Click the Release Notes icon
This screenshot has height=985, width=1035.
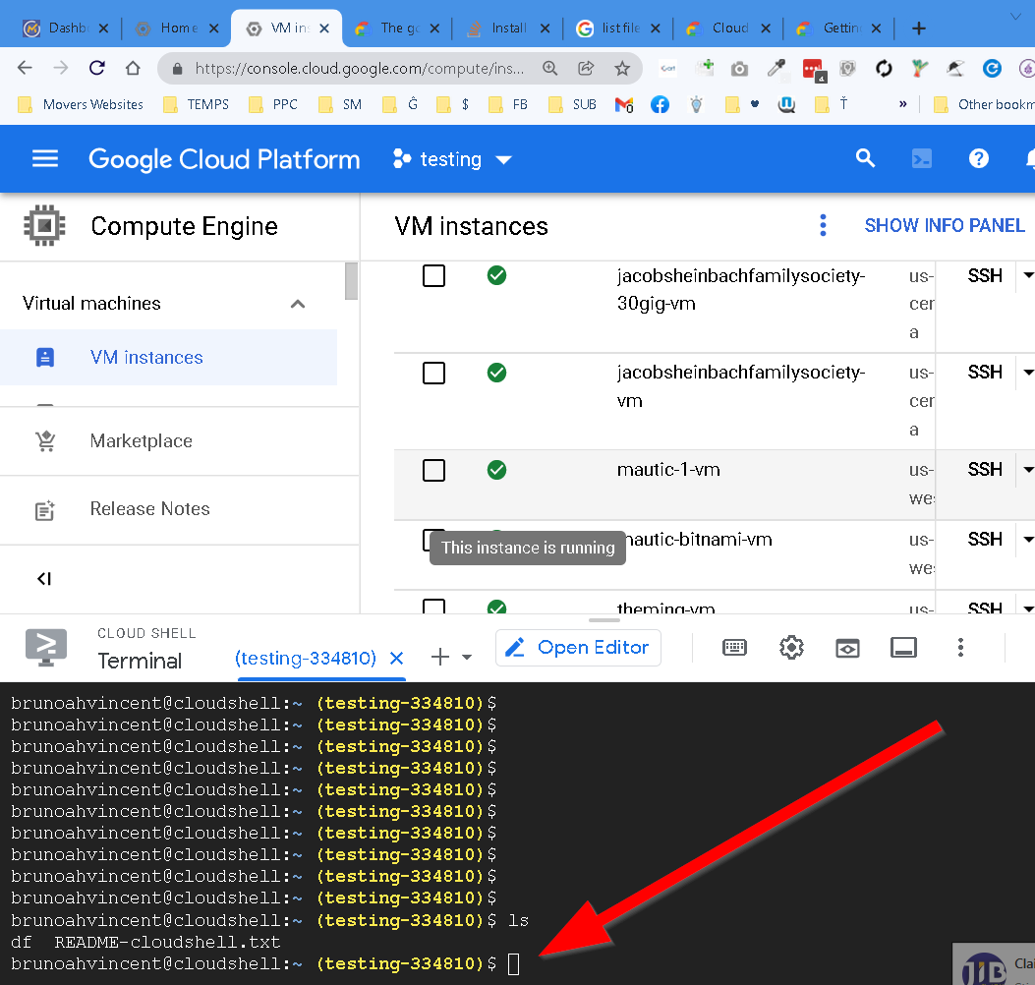click(45, 509)
